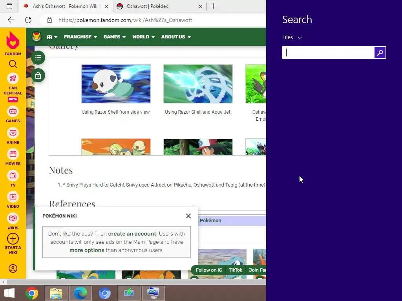Screen dimensions: 402x301
Task: Click the Pokémon Wiki Pikachu logo
Action: pos(37,36)
